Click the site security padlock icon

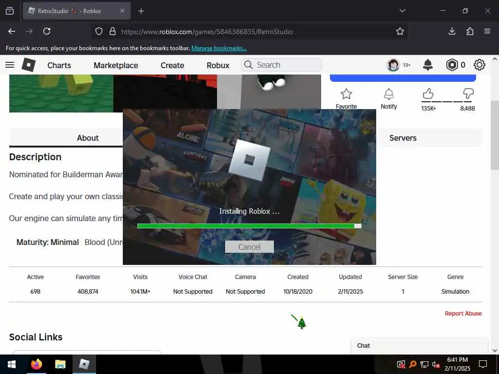tap(113, 31)
